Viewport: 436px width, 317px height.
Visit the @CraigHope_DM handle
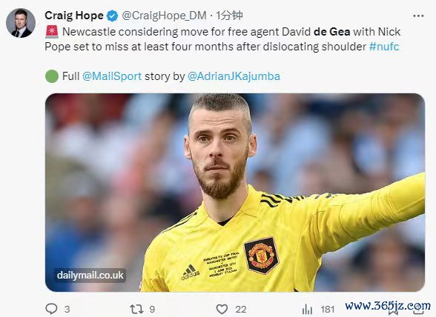tap(164, 16)
